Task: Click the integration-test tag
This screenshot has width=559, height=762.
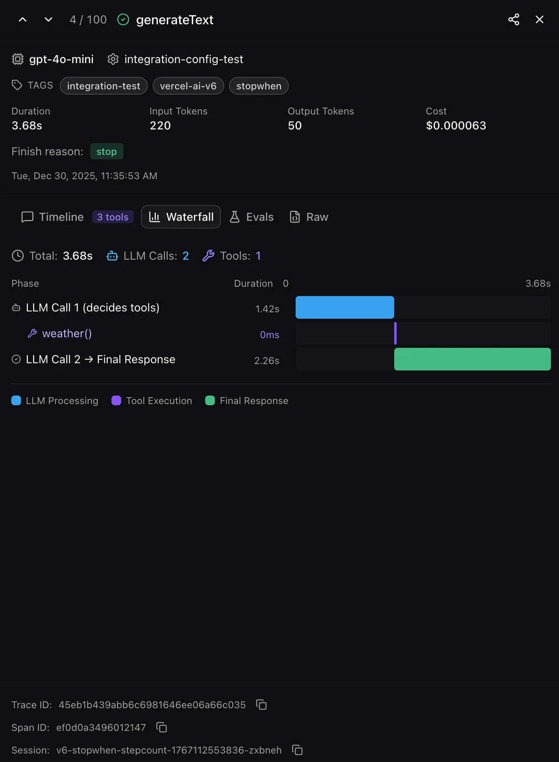Action: [x=103, y=86]
